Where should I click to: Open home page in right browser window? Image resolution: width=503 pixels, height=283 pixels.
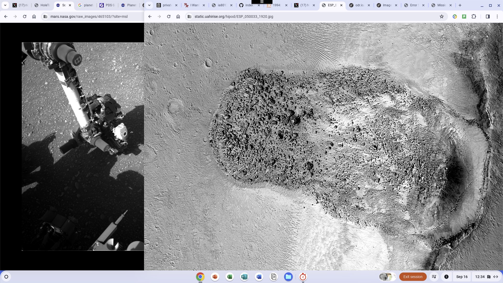[178, 17]
